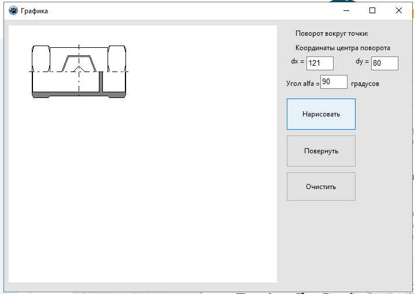Click the paw icon in the title bar

(13, 11)
